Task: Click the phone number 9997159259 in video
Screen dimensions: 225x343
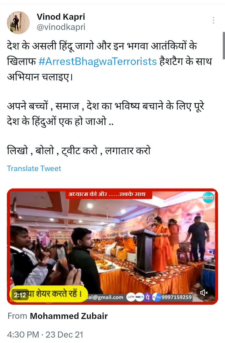Action: [x=177, y=297]
